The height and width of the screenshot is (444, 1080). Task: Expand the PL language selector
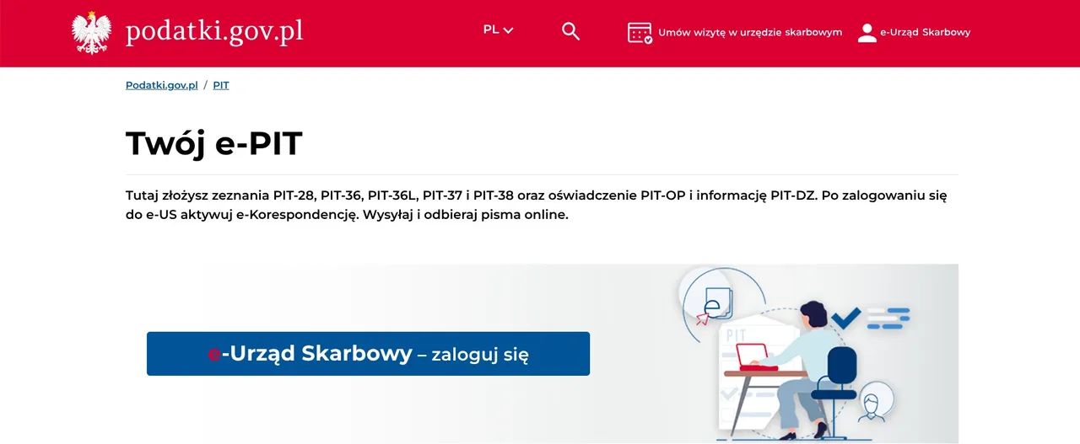[491, 30]
